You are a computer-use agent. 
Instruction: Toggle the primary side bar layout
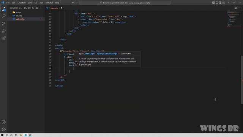[213, 3]
